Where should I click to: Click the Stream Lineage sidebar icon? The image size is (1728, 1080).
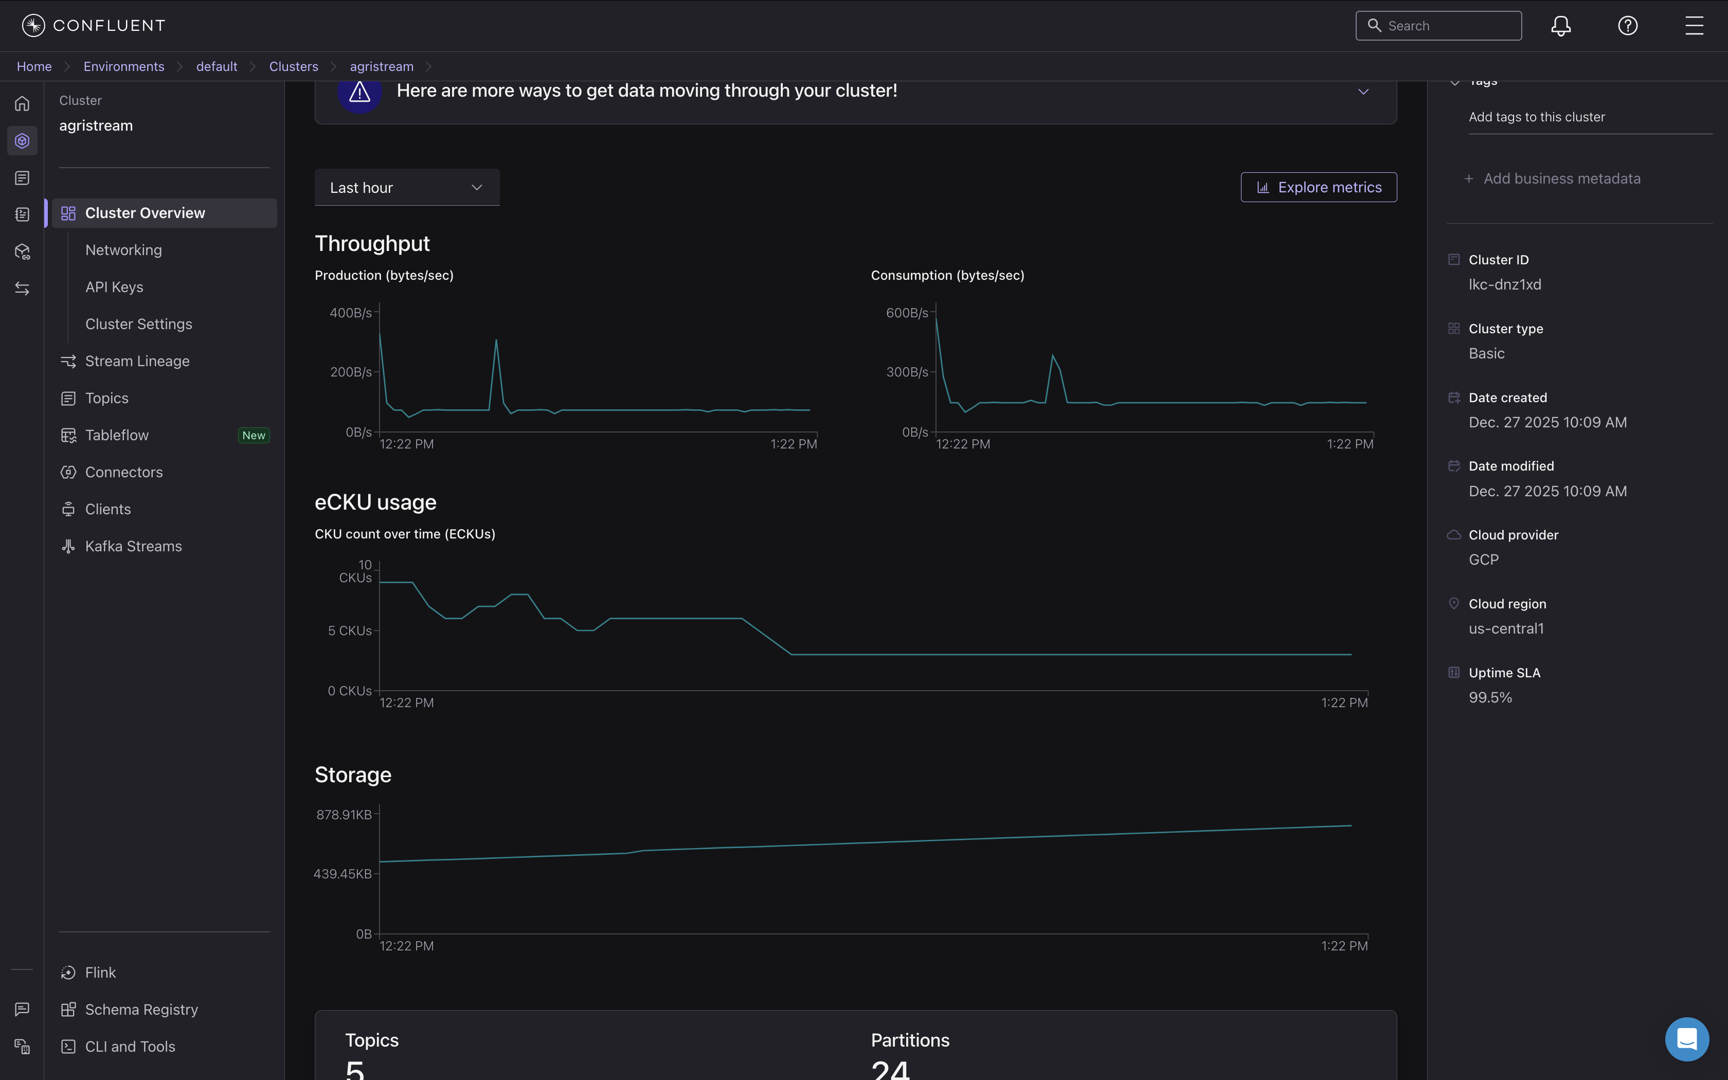click(68, 362)
